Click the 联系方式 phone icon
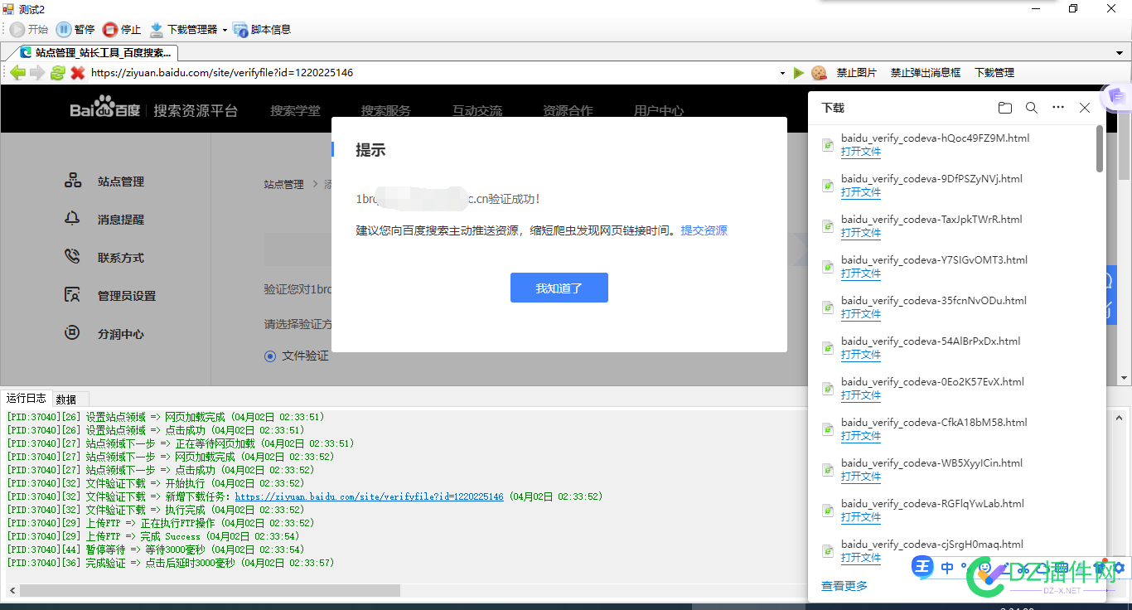This screenshot has height=610, width=1132. 73,257
